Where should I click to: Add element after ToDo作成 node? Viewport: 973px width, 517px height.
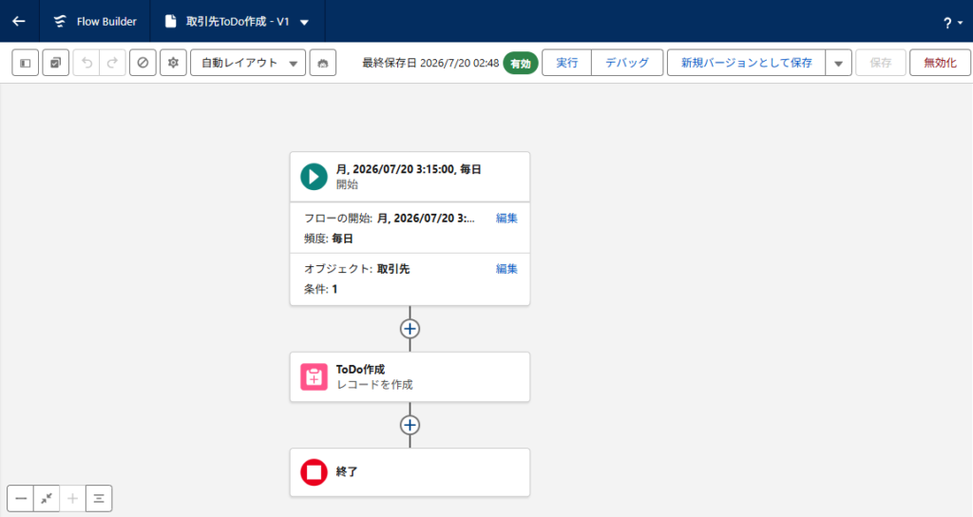coord(410,425)
